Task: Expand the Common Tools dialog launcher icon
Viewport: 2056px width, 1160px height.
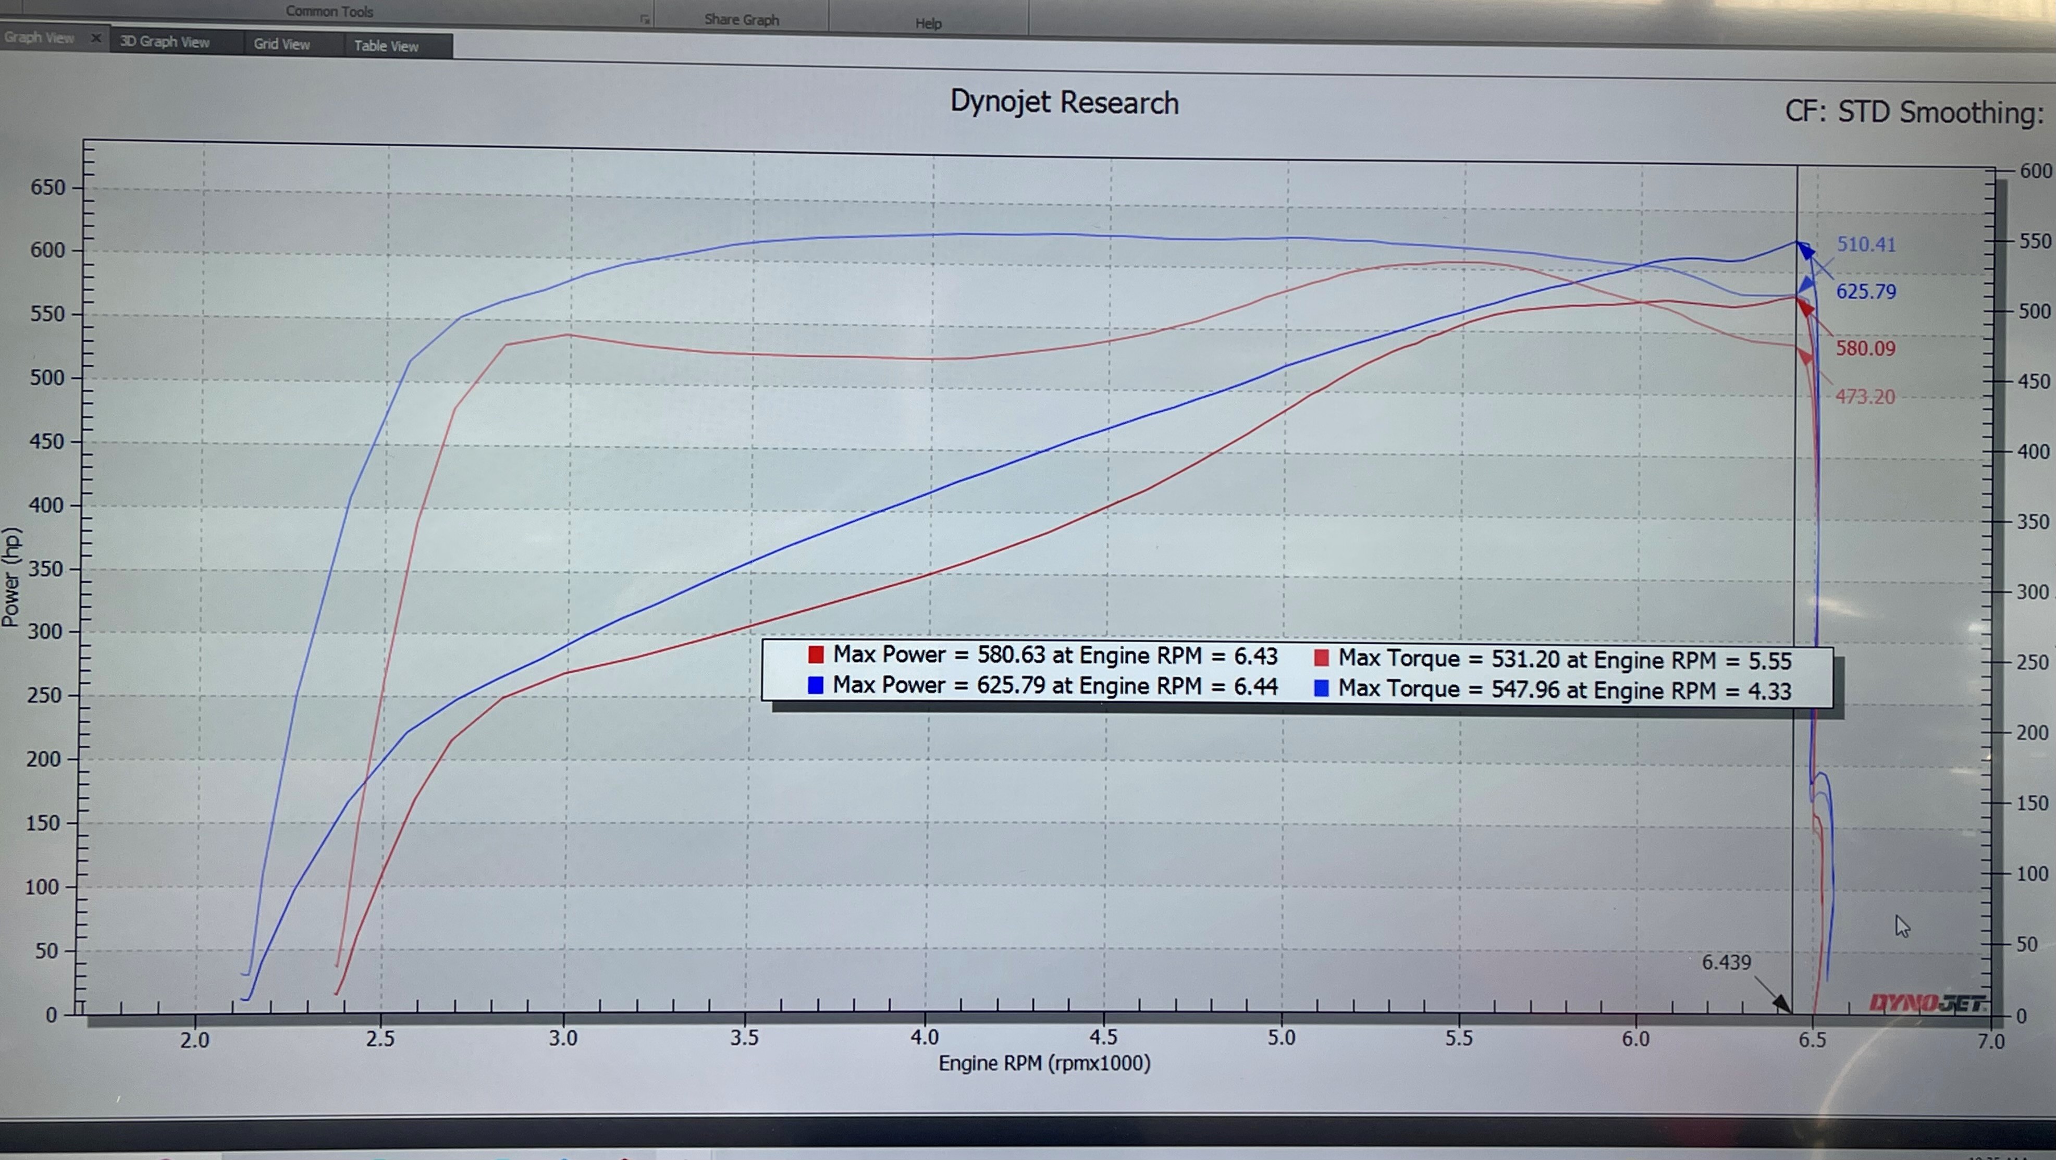Action: point(644,20)
